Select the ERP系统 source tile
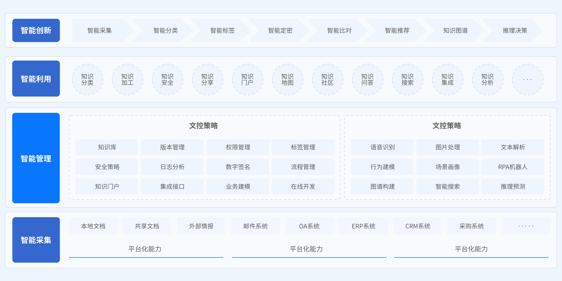 [x=363, y=226]
